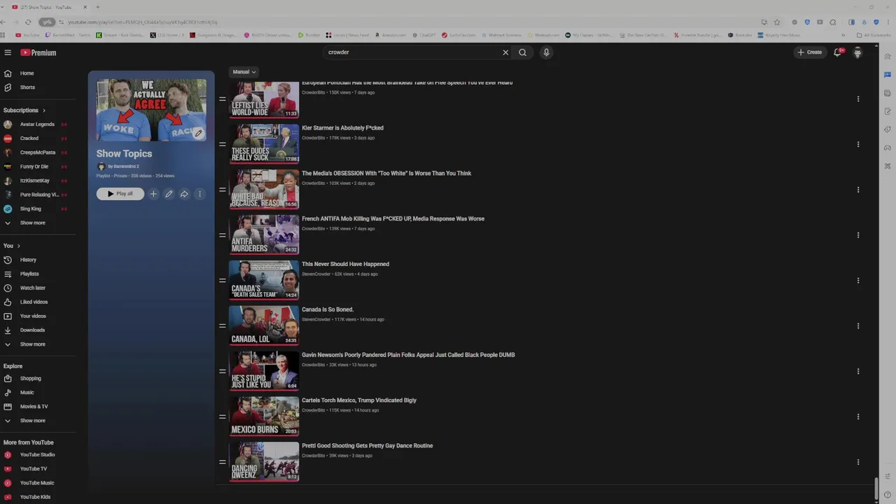Open Movies & TV under Explore
The height and width of the screenshot is (504, 896).
(34, 407)
